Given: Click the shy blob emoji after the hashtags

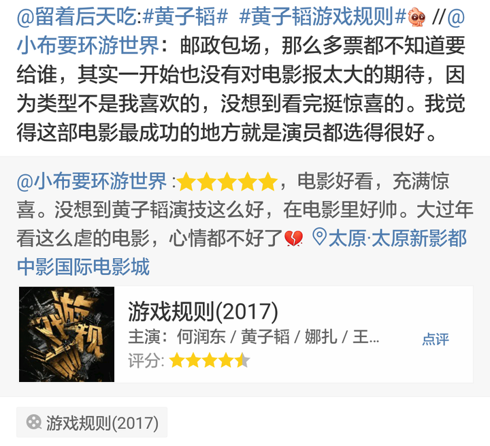Looking at the screenshot, I should pyautogui.click(x=416, y=17).
